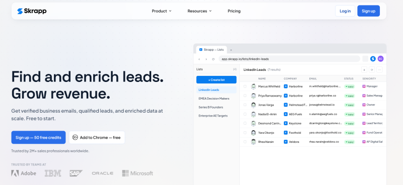Screen dimensions: 403x185
Task: Check the box for Nadia El-Amin
Action: click(x=245, y=114)
